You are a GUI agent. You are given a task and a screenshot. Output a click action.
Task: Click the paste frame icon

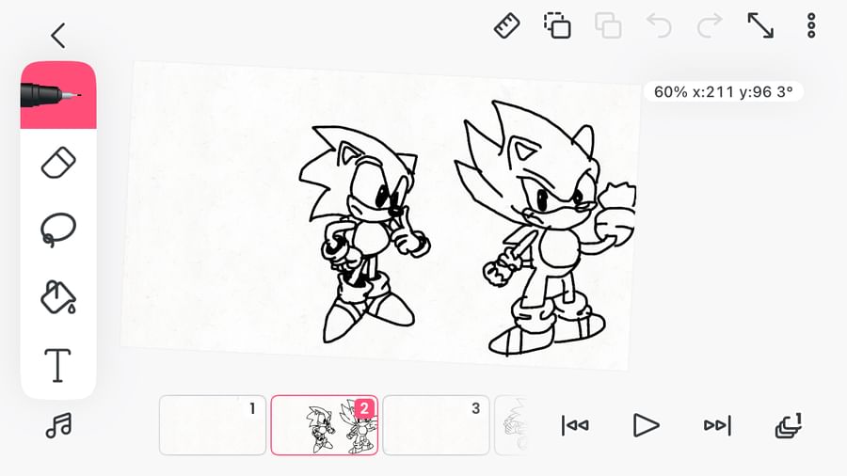click(x=608, y=25)
